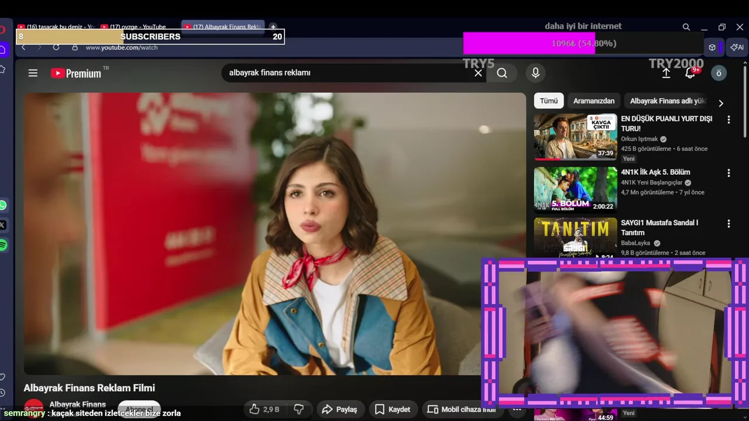749x421 pixels.
Task: Start voice search with the microphone
Action: (x=535, y=73)
